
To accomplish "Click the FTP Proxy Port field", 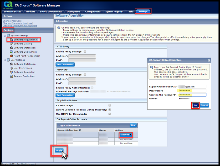I will (82, 83).
